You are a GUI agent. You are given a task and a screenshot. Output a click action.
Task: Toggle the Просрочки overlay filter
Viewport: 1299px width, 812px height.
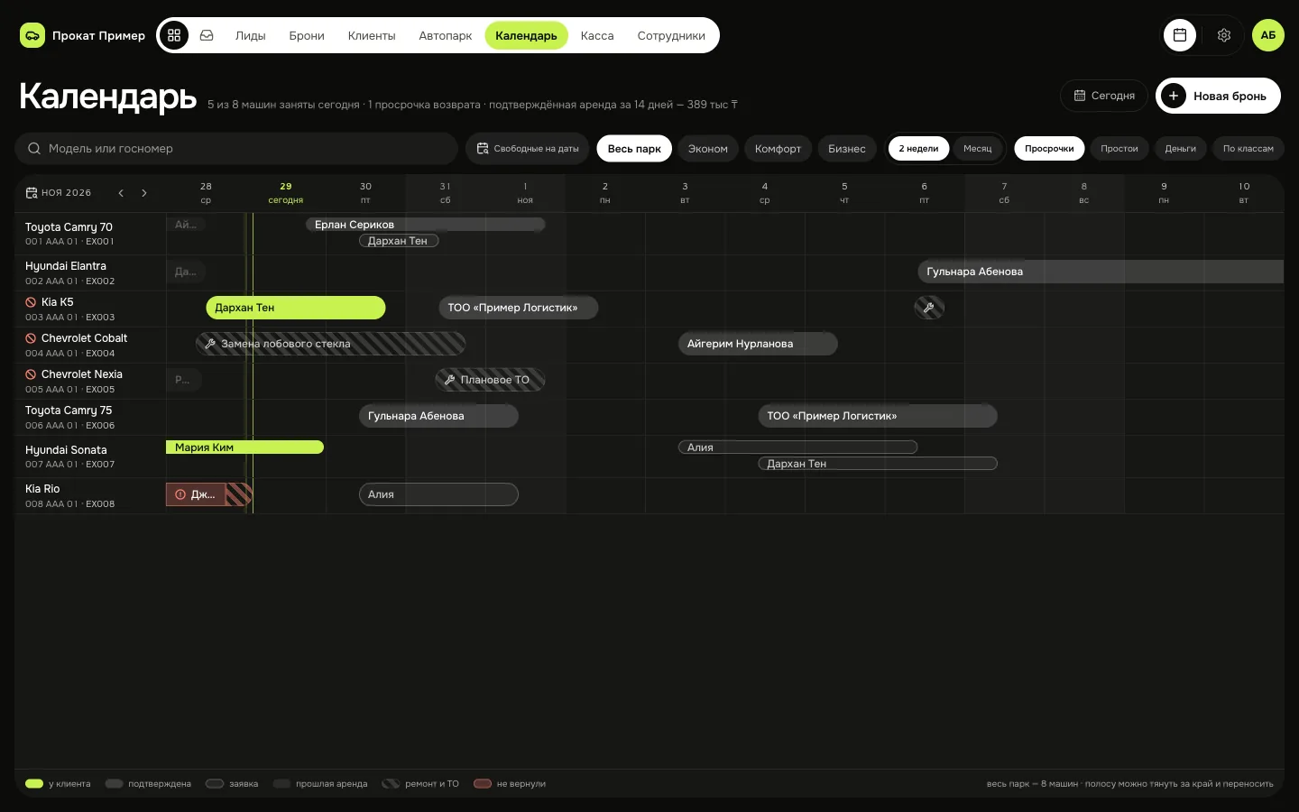1049,148
